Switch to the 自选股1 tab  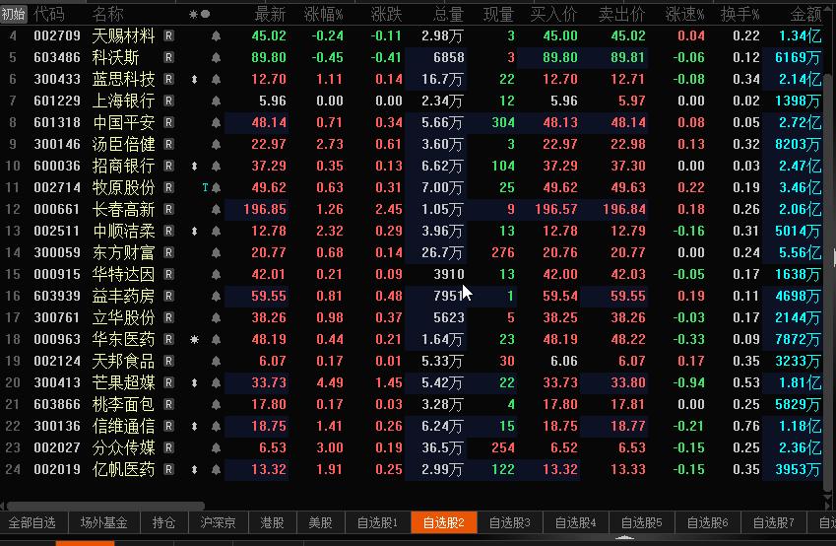(377, 522)
